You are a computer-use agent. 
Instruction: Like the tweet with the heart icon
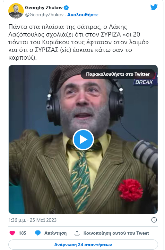coord(12,233)
